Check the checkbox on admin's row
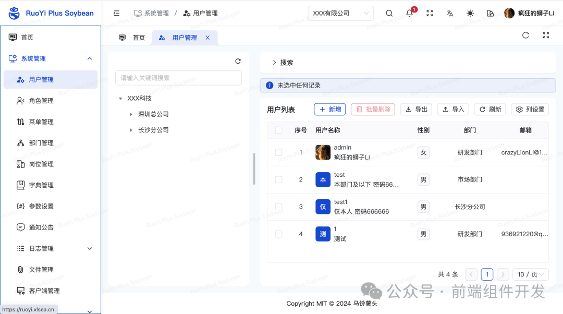This screenshot has height=314, width=563. 278,152
